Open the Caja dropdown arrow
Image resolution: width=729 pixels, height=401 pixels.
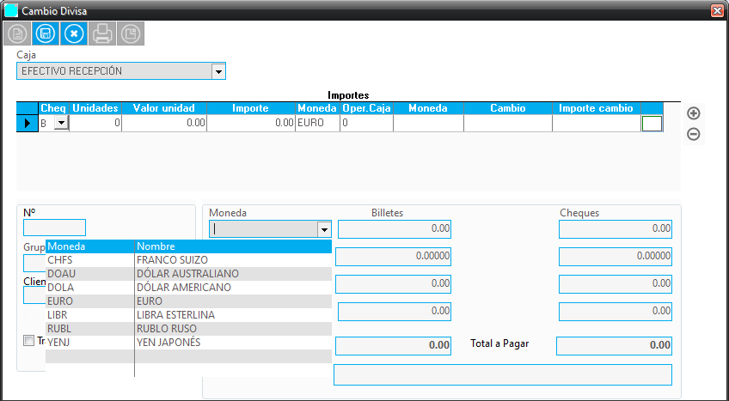click(218, 71)
